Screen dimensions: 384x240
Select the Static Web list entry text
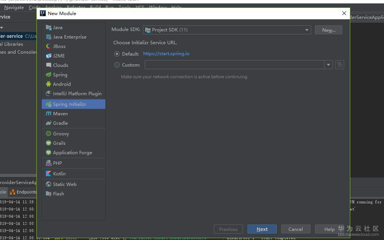65,184
